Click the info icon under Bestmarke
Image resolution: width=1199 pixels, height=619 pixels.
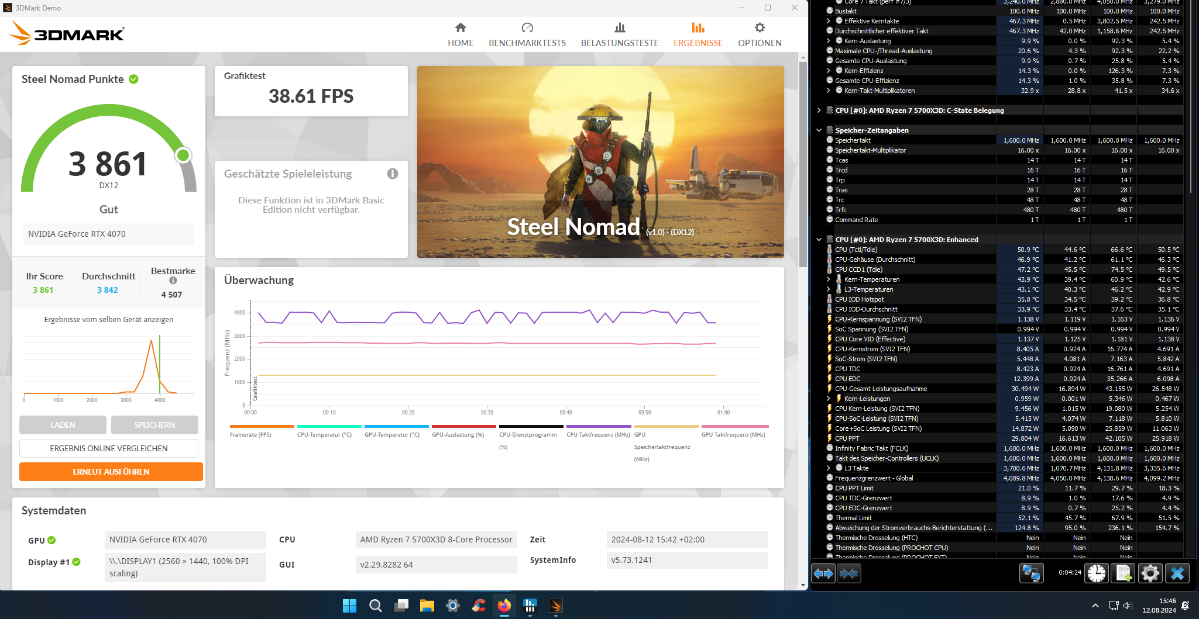(173, 281)
